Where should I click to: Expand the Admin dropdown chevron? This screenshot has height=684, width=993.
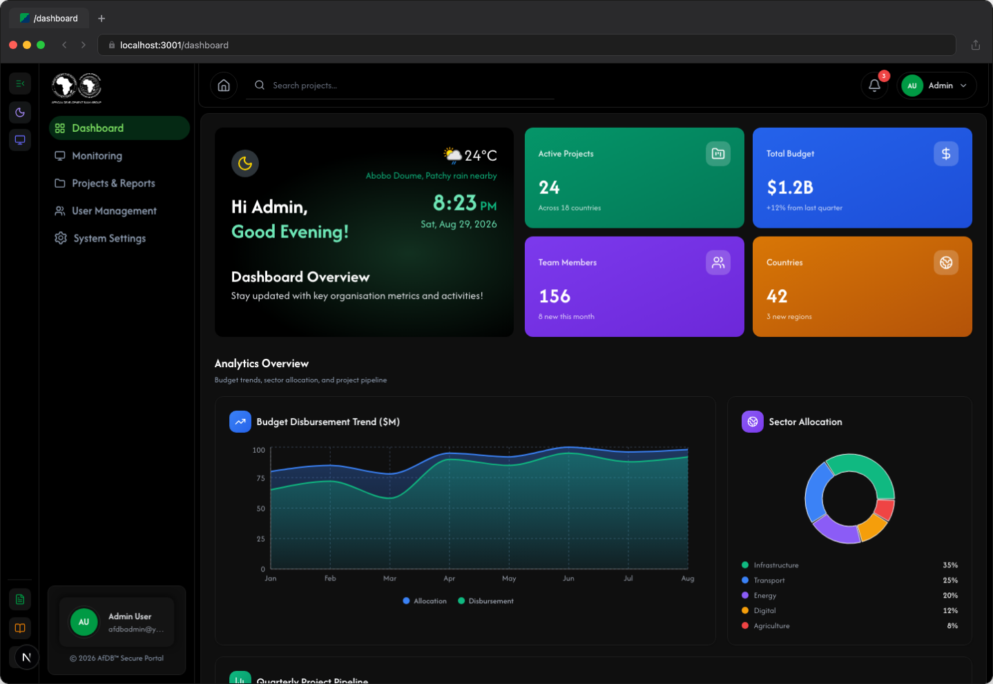point(963,86)
